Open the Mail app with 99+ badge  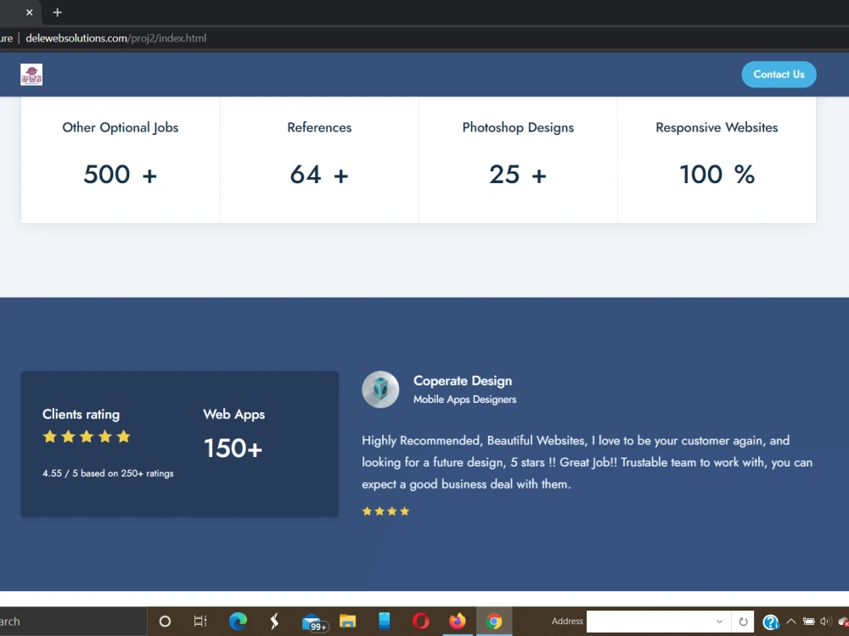[x=314, y=622]
